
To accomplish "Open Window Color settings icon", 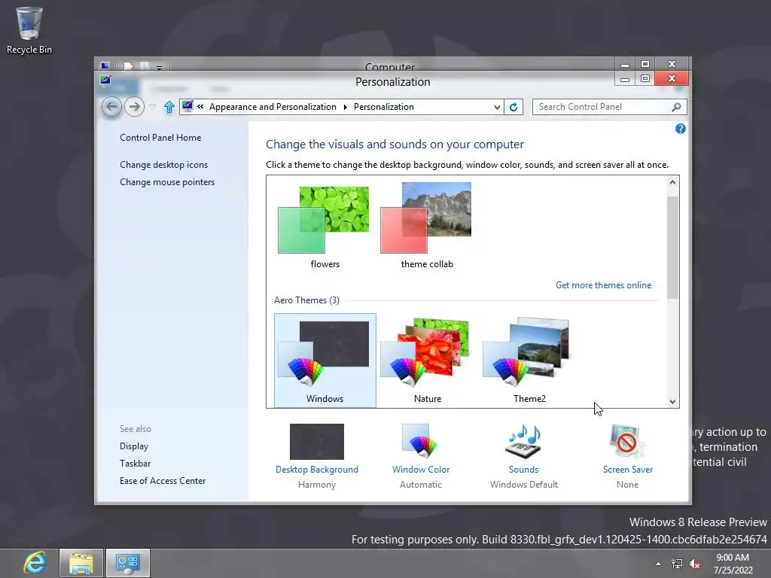I will click(x=420, y=441).
